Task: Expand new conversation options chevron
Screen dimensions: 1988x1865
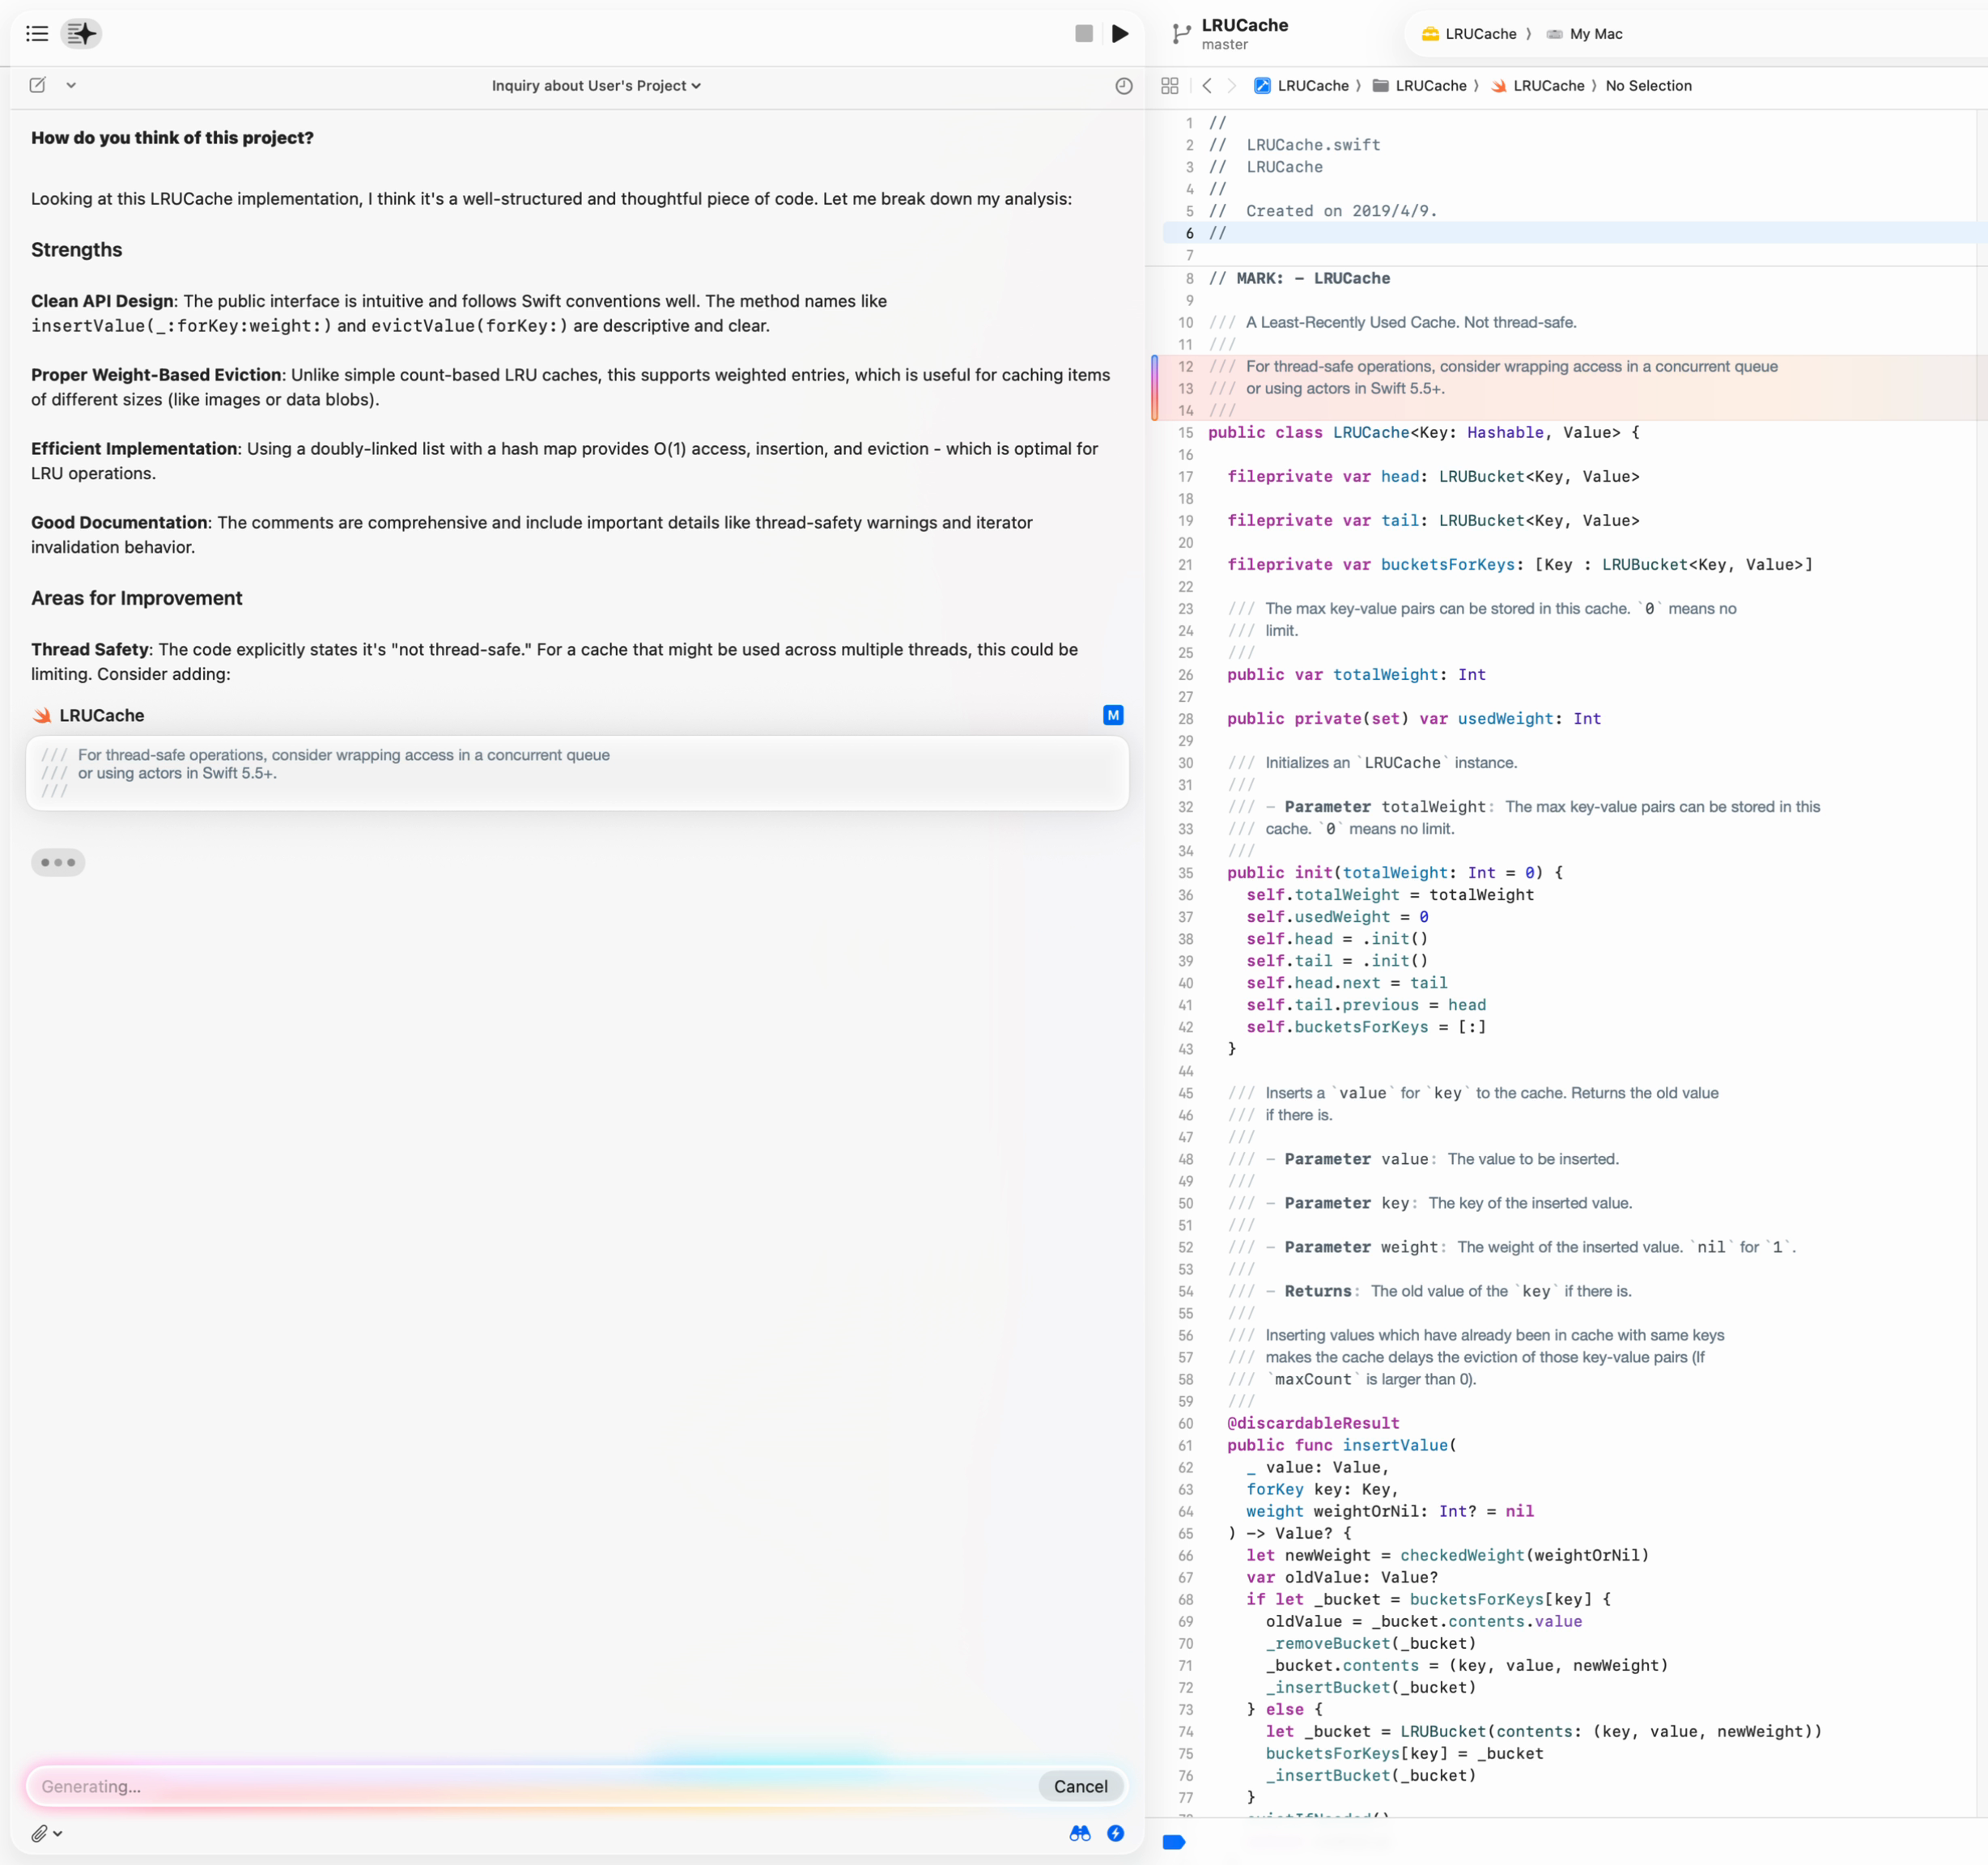Action: 71,85
